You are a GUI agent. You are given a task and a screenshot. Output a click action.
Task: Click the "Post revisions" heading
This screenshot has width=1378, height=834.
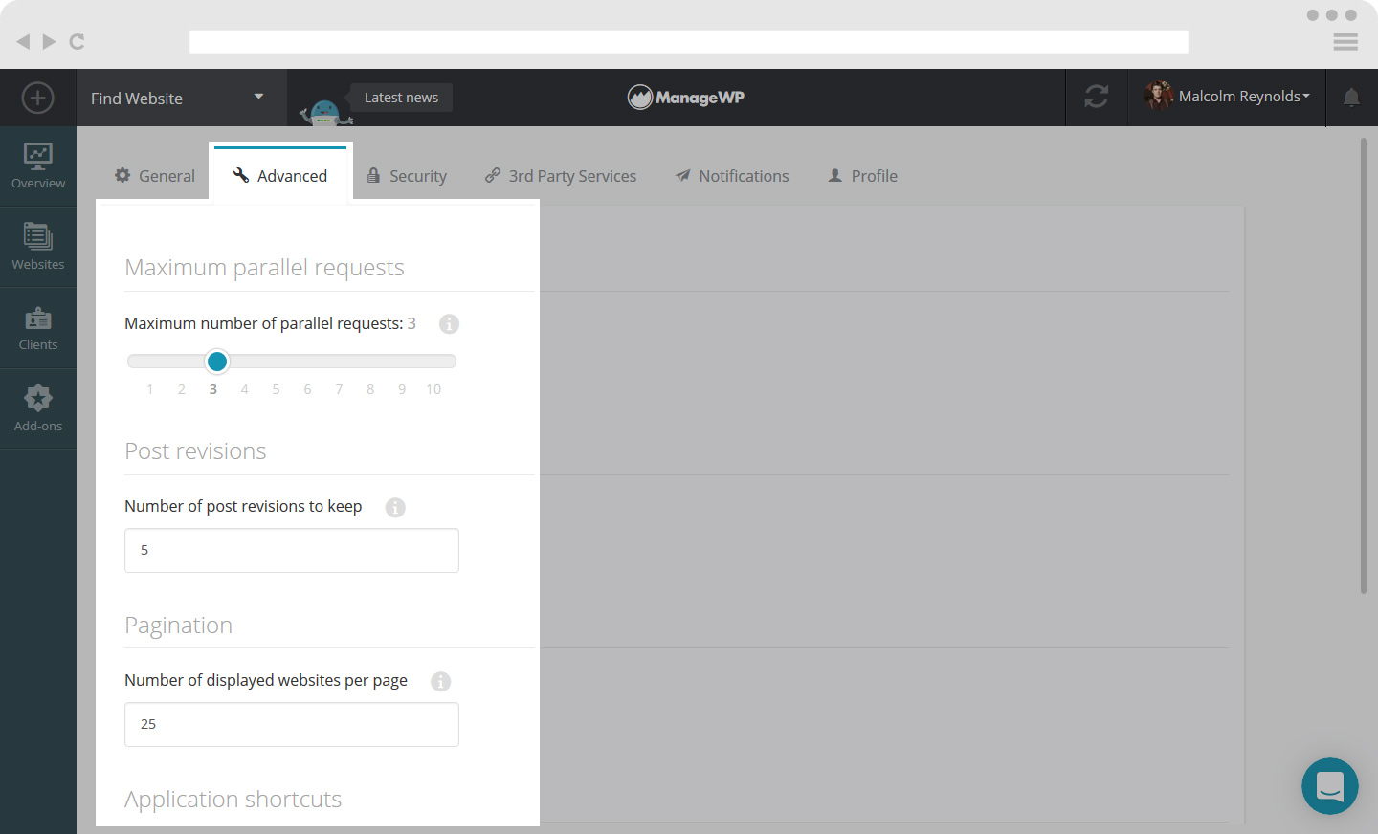[x=195, y=451]
